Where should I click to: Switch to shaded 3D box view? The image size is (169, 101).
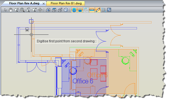click(x=48, y=10)
